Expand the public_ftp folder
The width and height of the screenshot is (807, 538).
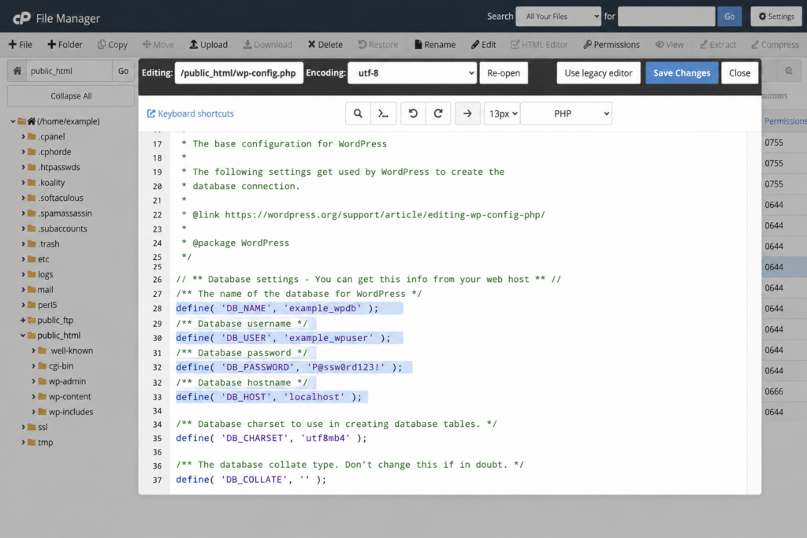(x=23, y=320)
